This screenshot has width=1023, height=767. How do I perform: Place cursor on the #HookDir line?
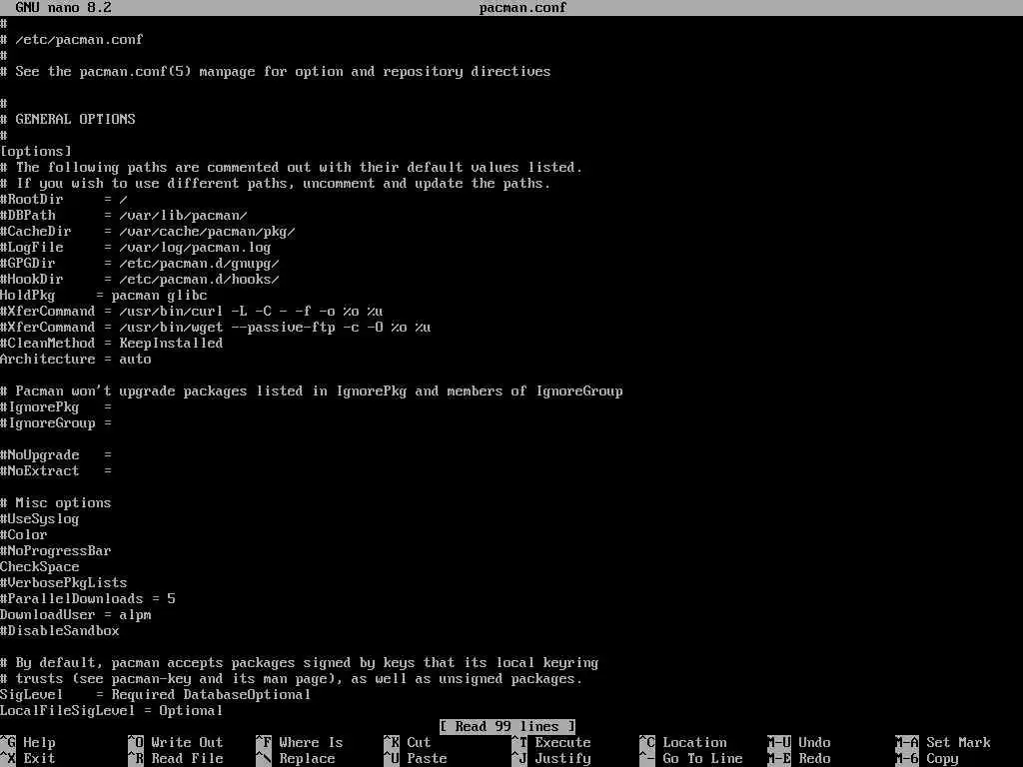[x=140, y=280]
